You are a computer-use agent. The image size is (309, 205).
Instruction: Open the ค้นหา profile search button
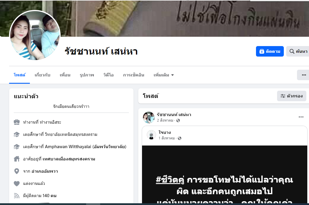pos(298,51)
